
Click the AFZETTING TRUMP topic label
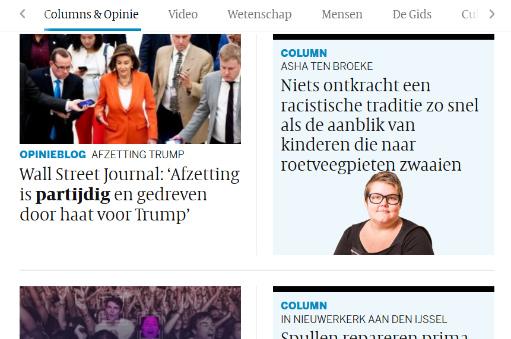[x=138, y=155]
